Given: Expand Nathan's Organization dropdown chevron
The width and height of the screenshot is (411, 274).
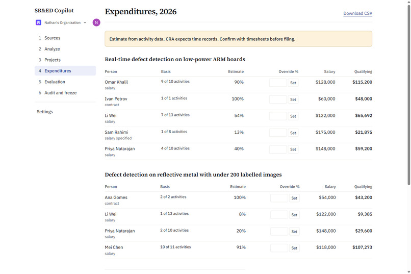Looking at the screenshot, I should coord(85,22).
